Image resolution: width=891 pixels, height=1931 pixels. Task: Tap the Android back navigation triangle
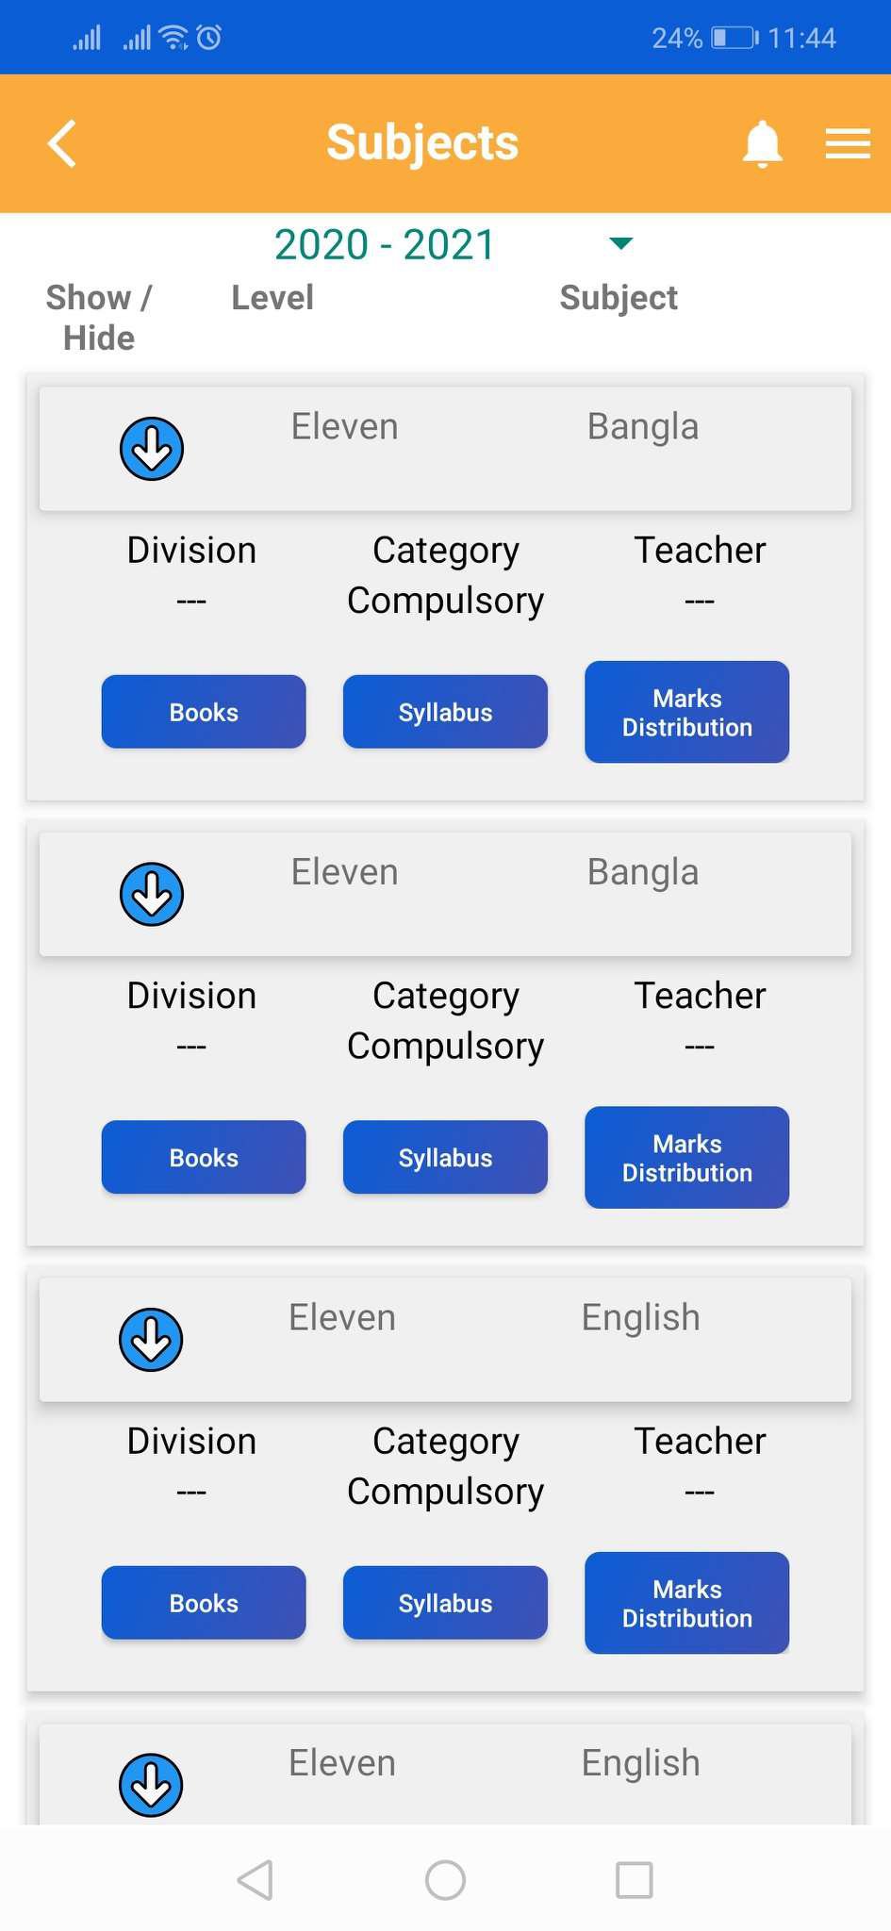click(x=256, y=1879)
